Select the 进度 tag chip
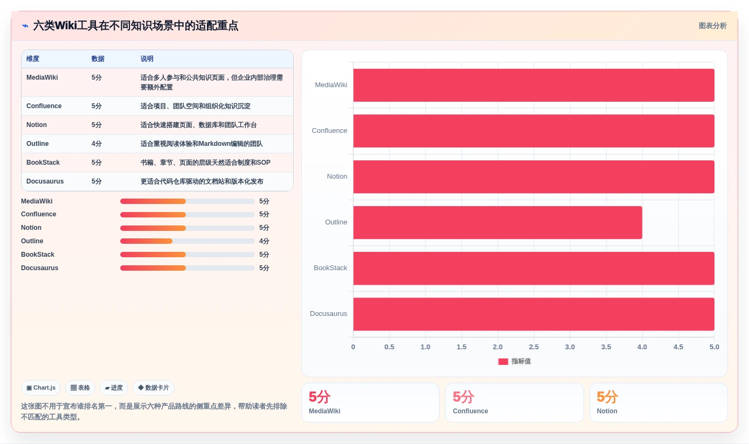The width and height of the screenshot is (749, 444). [x=114, y=387]
